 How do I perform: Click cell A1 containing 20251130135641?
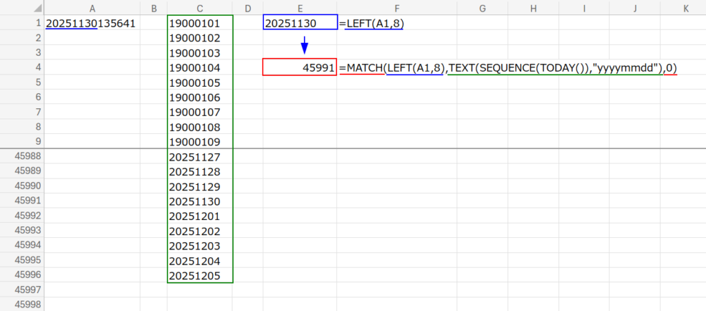pyautogui.click(x=90, y=23)
